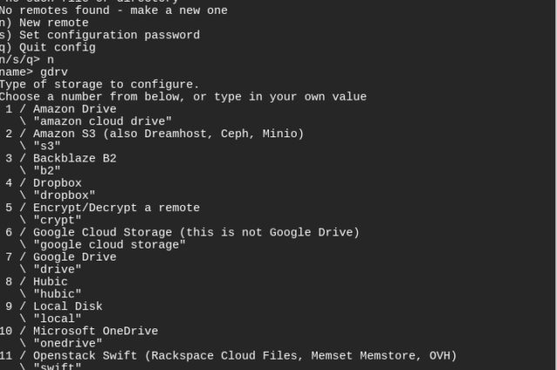This screenshot has width=557, height=370.
Task: Click the "name> gdrv" prompt line
Action: coord(33,72)
